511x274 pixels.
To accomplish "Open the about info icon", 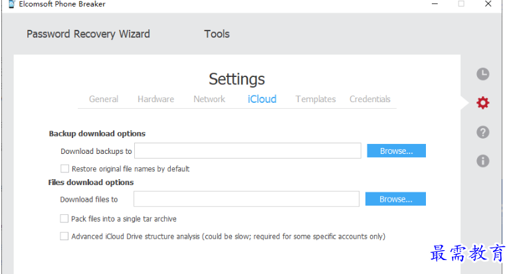I will pos(482,161).
